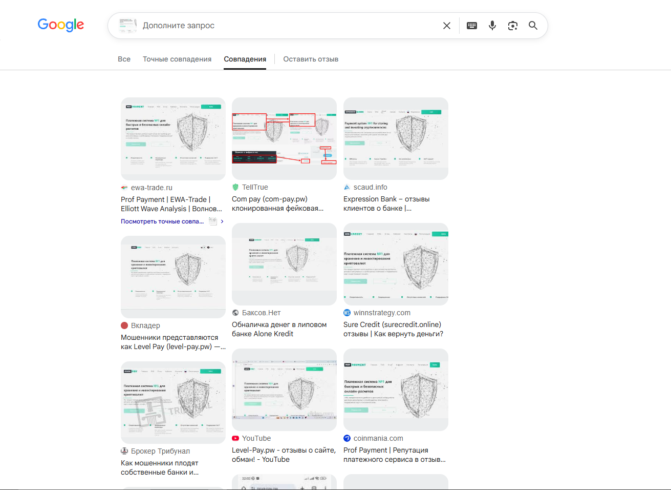The width and height of the screenshot is (671, 490).
Task: Click the 'Дополните запрос' search field
Action: pyautogui.click(x=289, y=26)
